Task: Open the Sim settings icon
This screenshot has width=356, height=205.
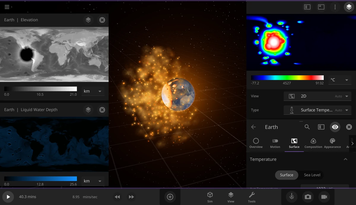Action: (210, 196)
